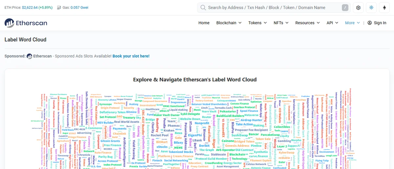Image resolution: width=394 pixels, height=169 pixels.
Task: Click the 'Spool Finance' label
Action: 249,111
